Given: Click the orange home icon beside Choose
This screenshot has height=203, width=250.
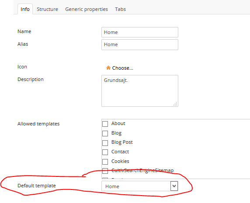Looking at the screenshot, I should click(108, 68).
